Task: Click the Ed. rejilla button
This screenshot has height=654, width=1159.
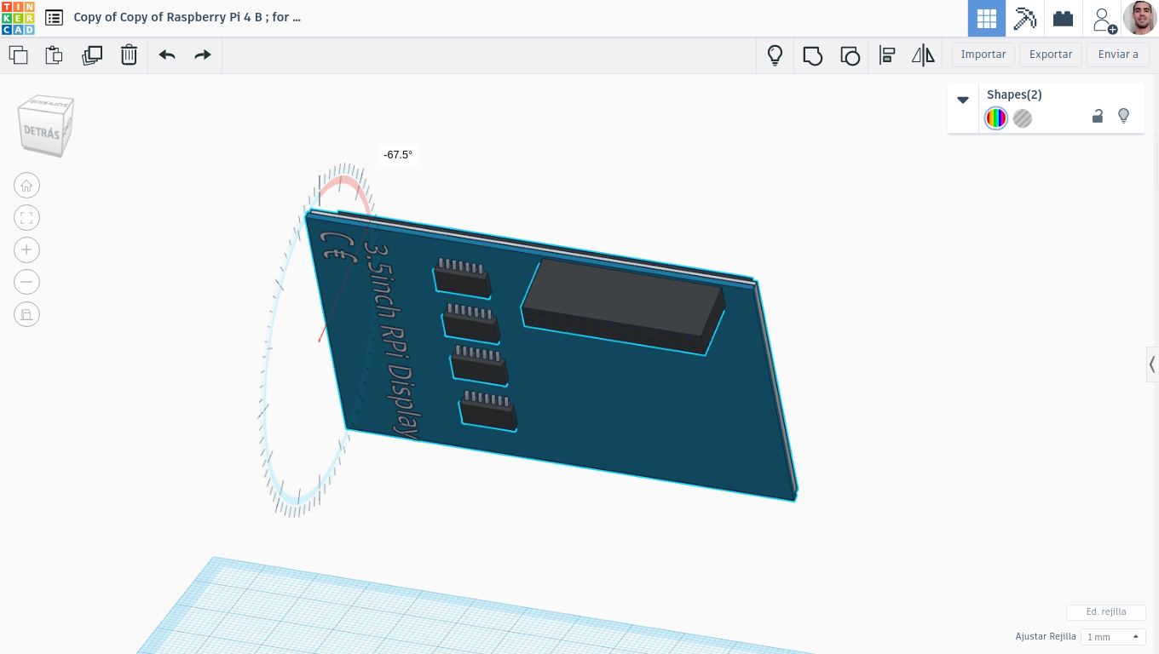Action: coord(1106,612)
